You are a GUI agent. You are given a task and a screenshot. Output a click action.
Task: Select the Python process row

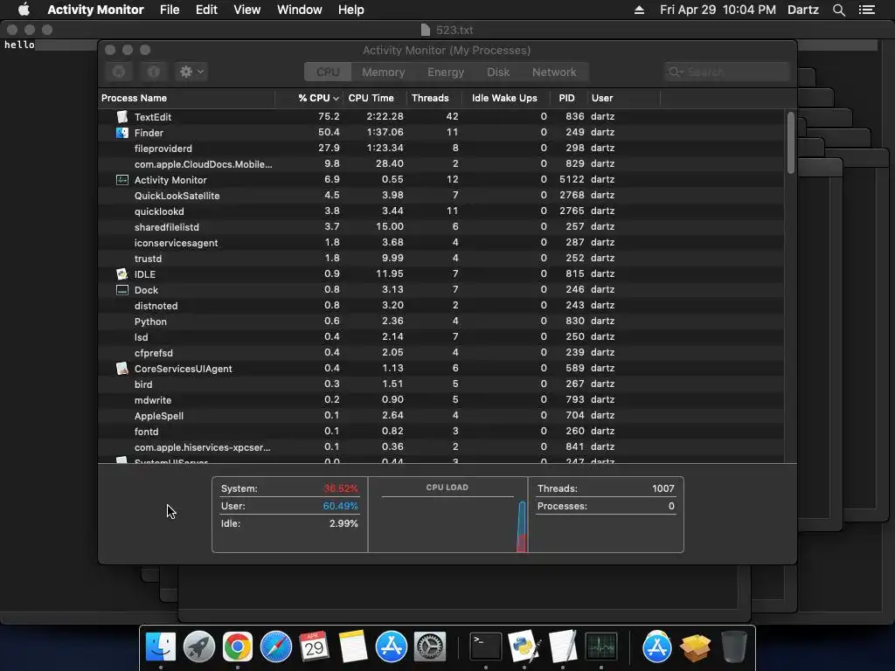pos(441,322)
